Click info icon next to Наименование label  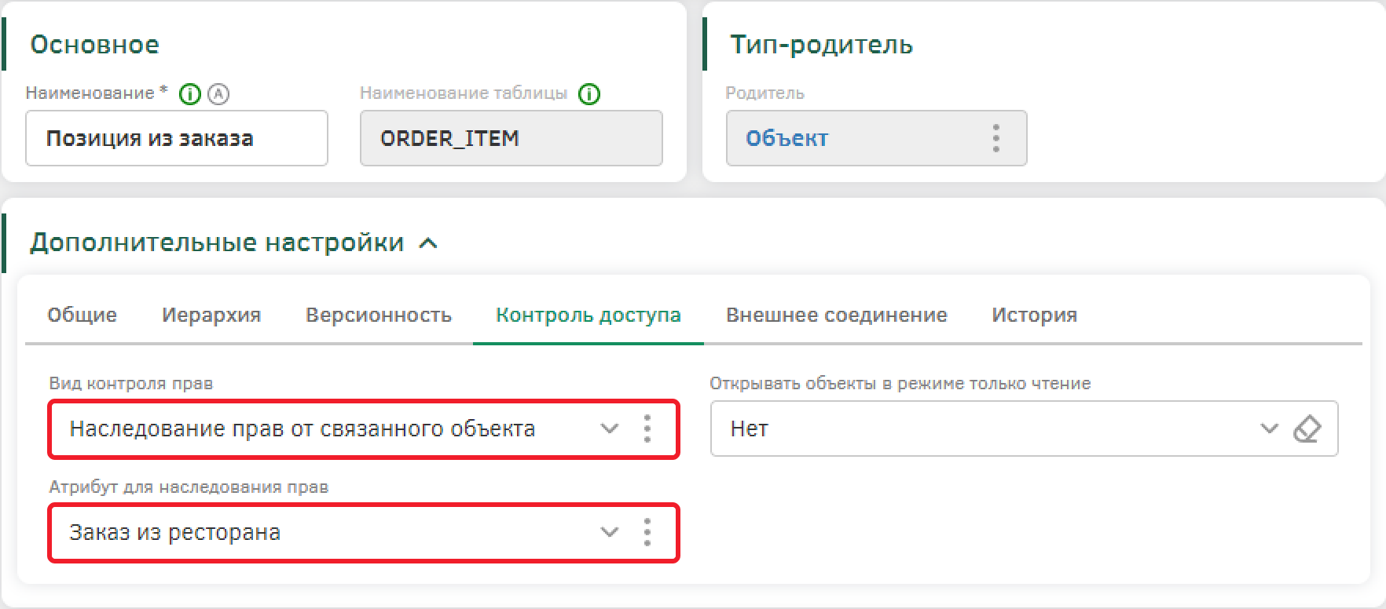[x=190, y=94]
